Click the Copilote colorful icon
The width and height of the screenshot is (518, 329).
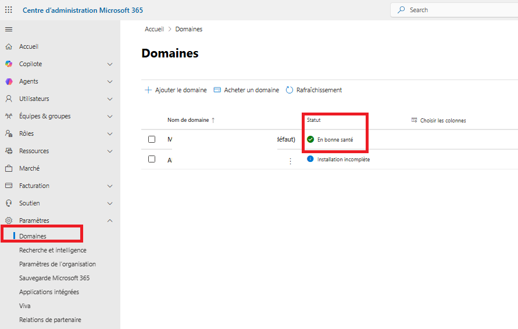click(9, 64)
